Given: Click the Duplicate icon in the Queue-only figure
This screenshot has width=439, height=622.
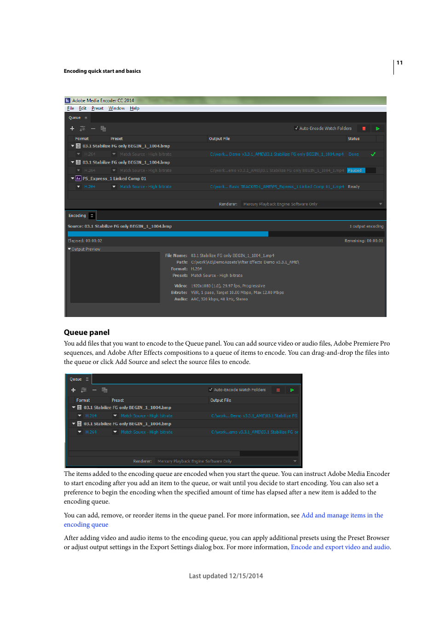Looking at the screenshot, I should click(x=104, y=390).
